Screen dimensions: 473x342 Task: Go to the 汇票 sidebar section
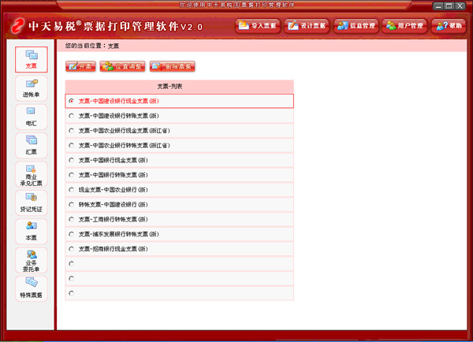coord(32,146)
